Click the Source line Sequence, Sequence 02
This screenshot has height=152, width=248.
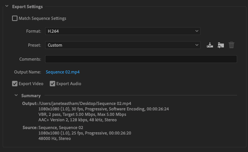[61, 128]
